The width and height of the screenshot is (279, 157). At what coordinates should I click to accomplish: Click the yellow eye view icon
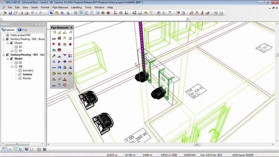click(103, 13)
